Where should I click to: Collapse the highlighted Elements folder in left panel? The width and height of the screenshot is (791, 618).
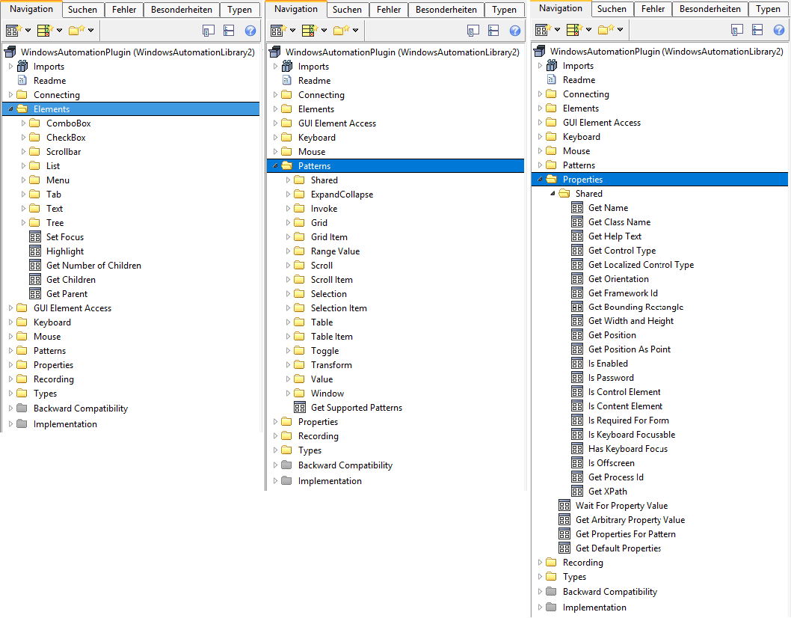(x=11, y=109)
